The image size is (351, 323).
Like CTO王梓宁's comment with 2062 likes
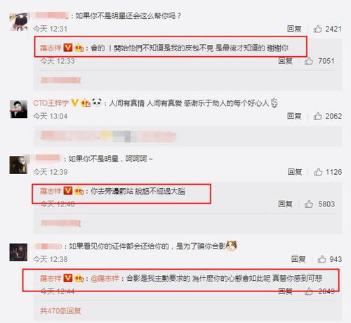[317, 116]
